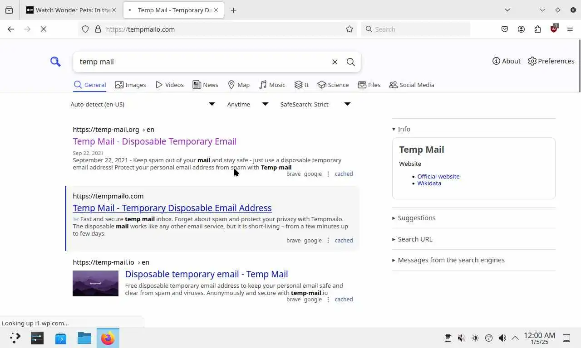Open the list all tabs dropdown
581x348 pixels.
coord(507,10)
